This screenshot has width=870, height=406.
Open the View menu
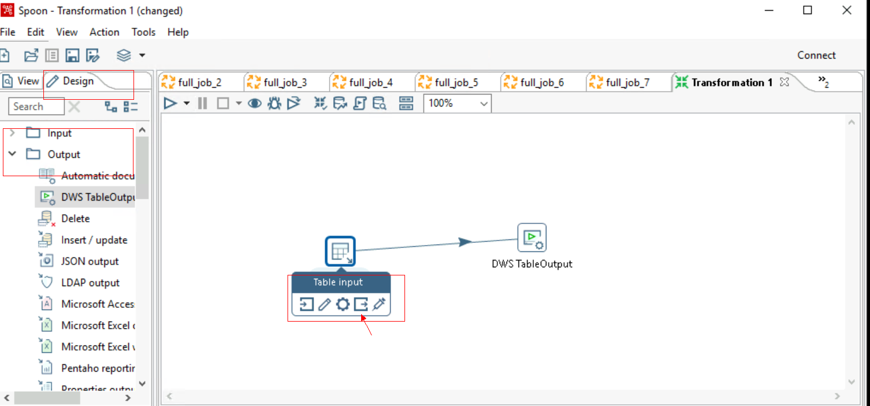tap(67, 32)
